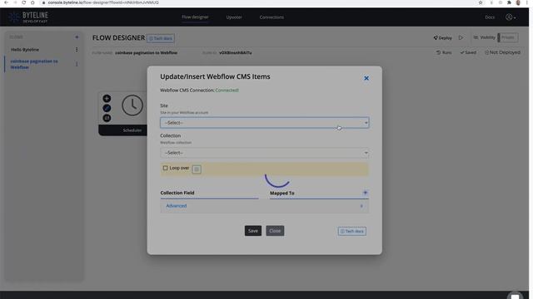Screen dimensions: 533x299
Task: Click the browser reload icon
Action: 24,2
